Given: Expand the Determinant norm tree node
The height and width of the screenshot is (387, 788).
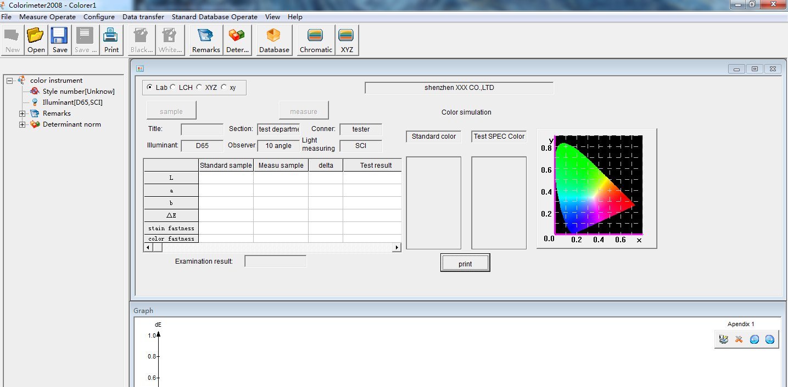Looking at the screenshot, I should tap(22, 124).
